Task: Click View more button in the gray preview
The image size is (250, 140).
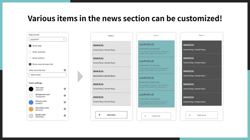Action: point(111,115)
